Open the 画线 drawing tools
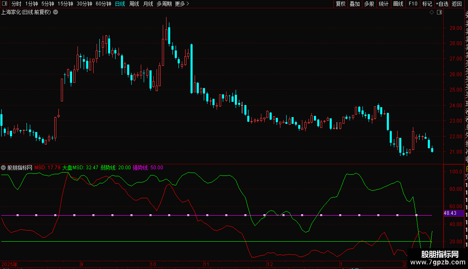Screen dimensions: 468x269 coord(398,4)
